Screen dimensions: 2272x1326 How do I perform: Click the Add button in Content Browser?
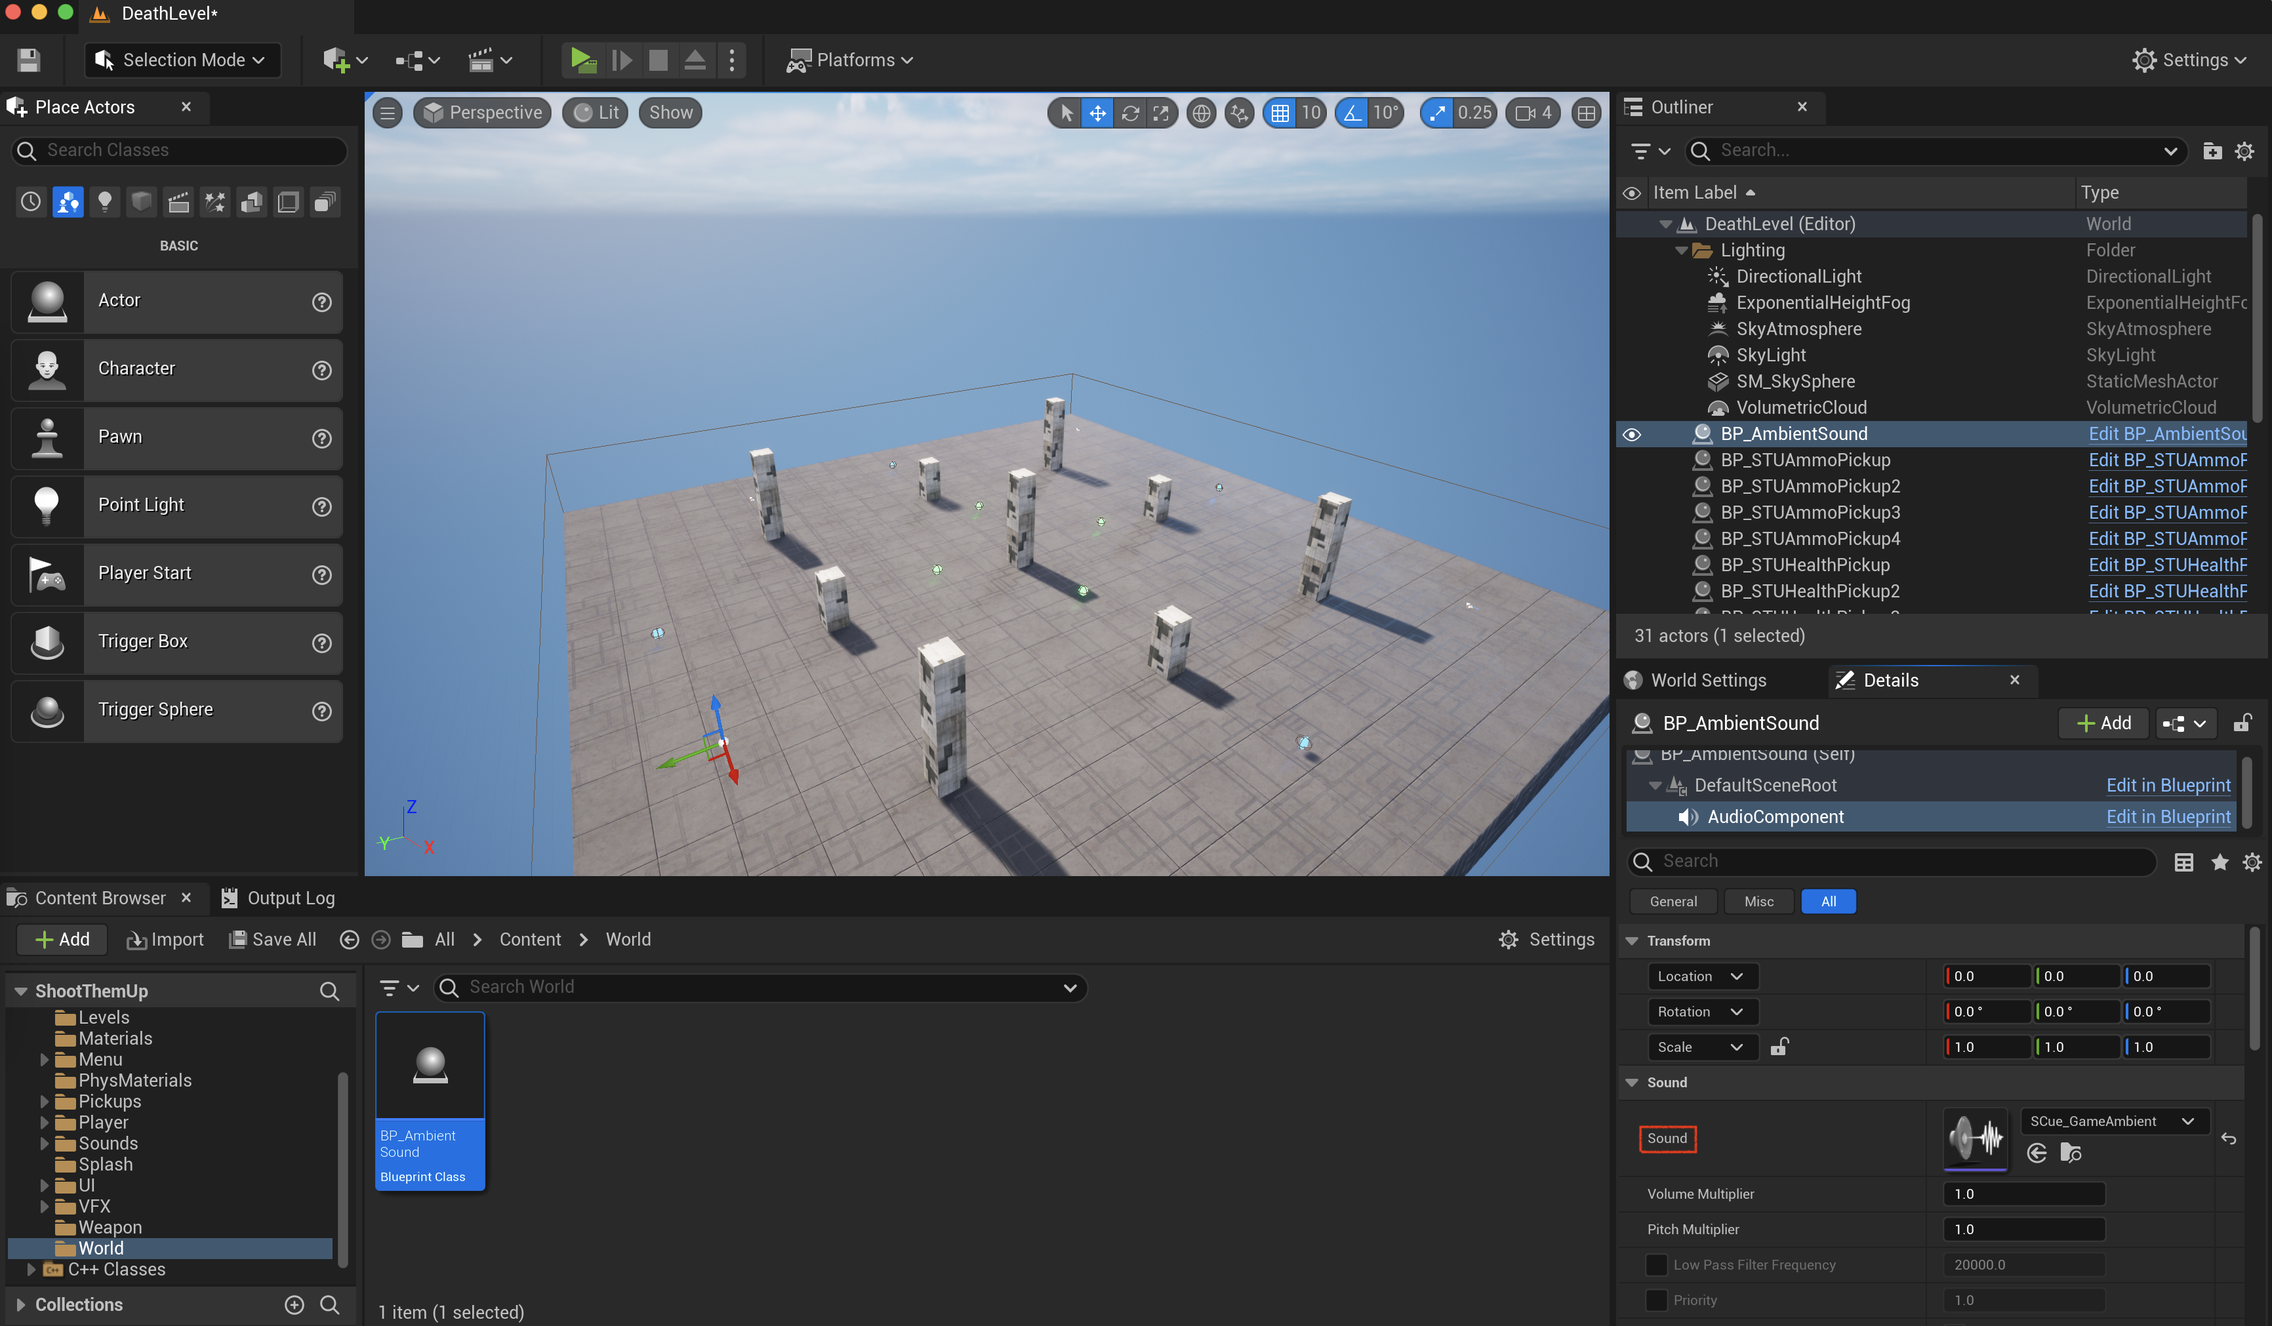click(62, 939)
